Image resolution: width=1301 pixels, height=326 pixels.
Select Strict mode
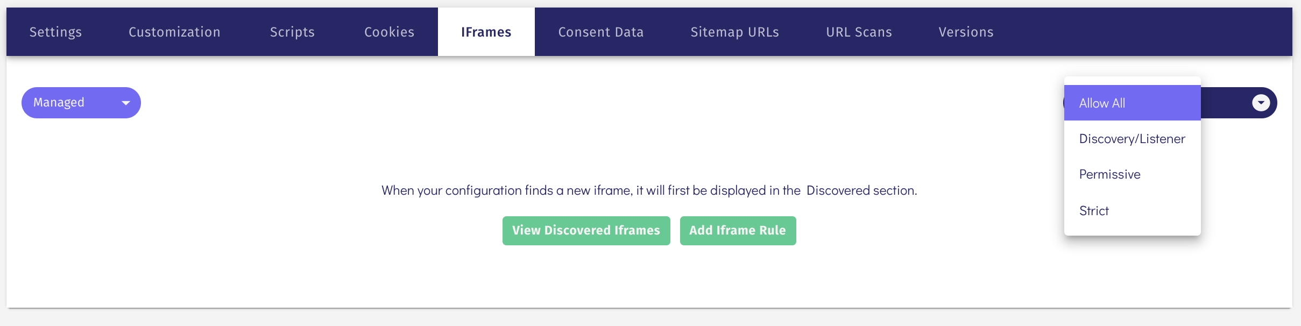[x=1093, y=210]
